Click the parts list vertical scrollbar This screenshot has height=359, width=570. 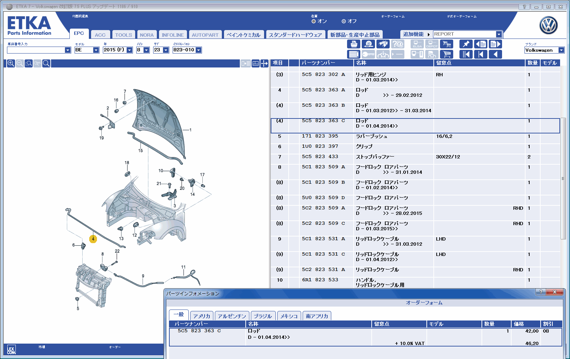click(x=563, y=178)
